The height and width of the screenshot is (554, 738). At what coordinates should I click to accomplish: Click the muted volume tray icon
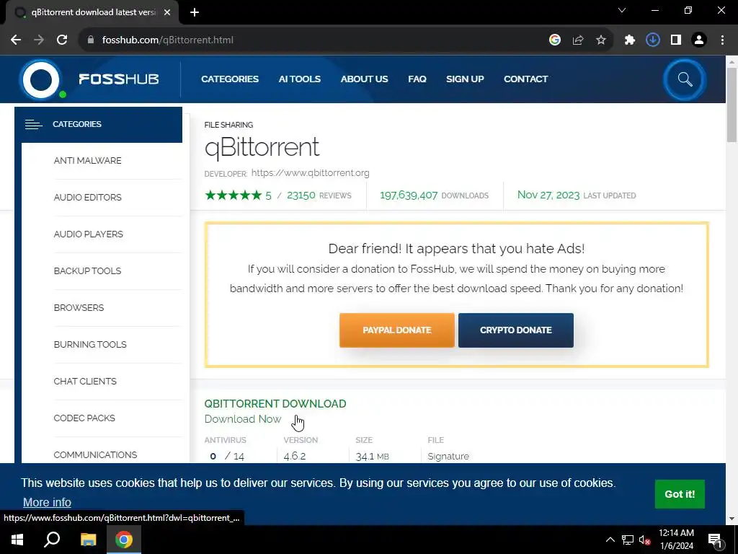click(x=644, y=540)
